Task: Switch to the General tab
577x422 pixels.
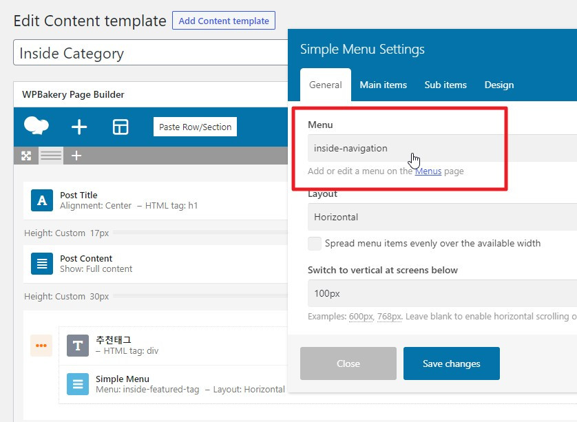Action: [326, 85]
